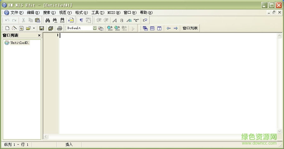Click the quoted "c" icon
Viewport: 284px width, 149px height.
[136, 20]
